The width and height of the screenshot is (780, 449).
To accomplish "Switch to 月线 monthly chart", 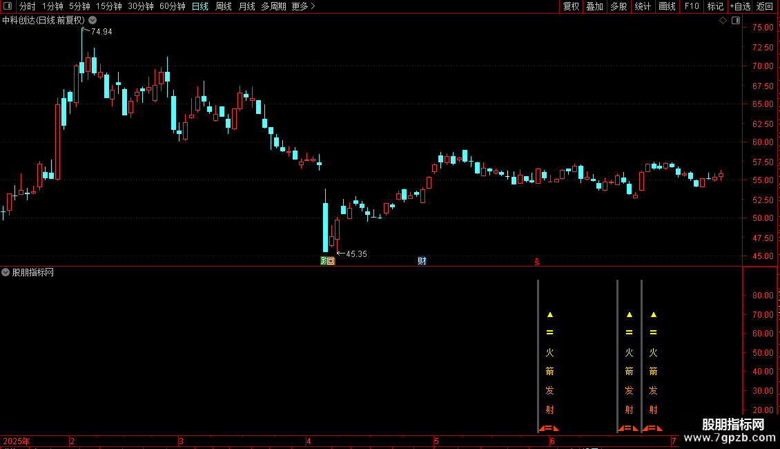I will [x=246, y=6].
